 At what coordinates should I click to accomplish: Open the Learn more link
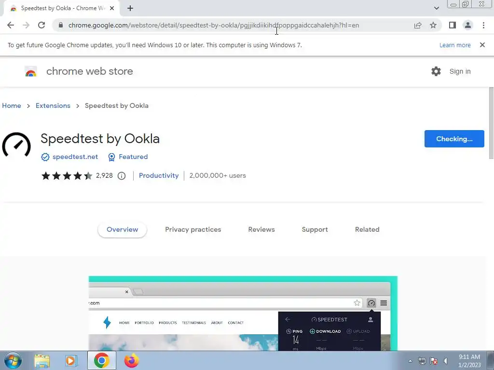(455, 45)
